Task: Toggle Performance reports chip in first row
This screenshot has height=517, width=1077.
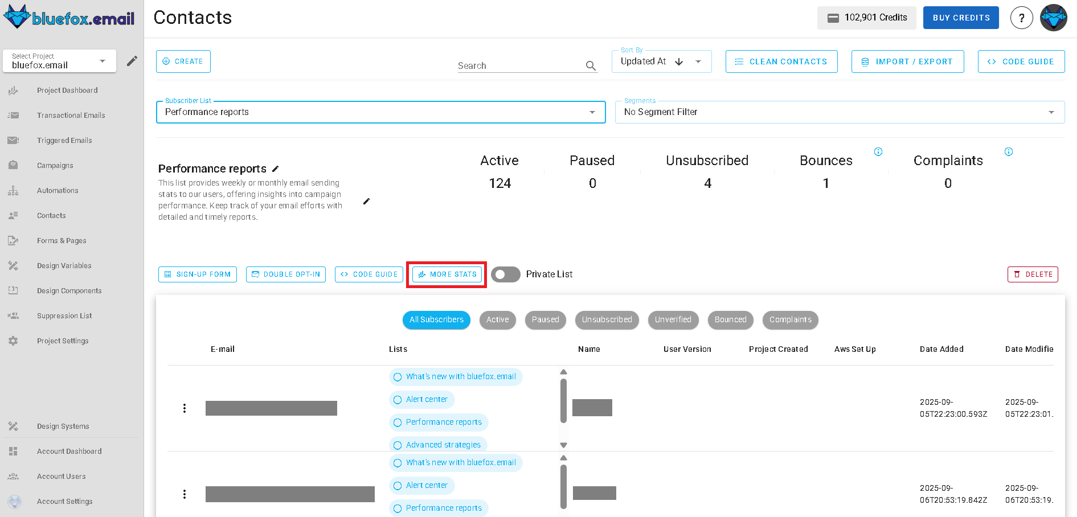Action: coord(439,422)
